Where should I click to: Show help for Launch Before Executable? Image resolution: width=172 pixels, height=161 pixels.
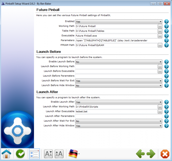click(x=166, y=71)
